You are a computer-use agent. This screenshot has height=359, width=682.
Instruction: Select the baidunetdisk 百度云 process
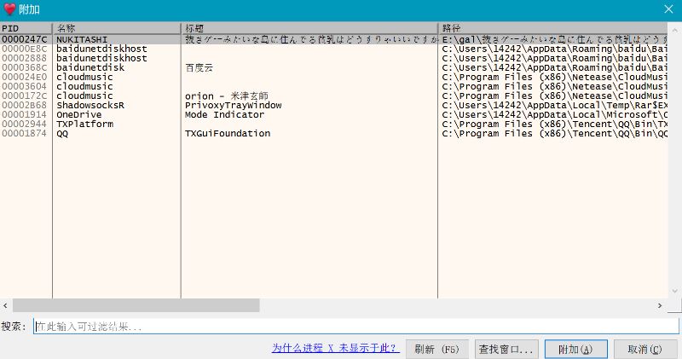pos(333,67)
